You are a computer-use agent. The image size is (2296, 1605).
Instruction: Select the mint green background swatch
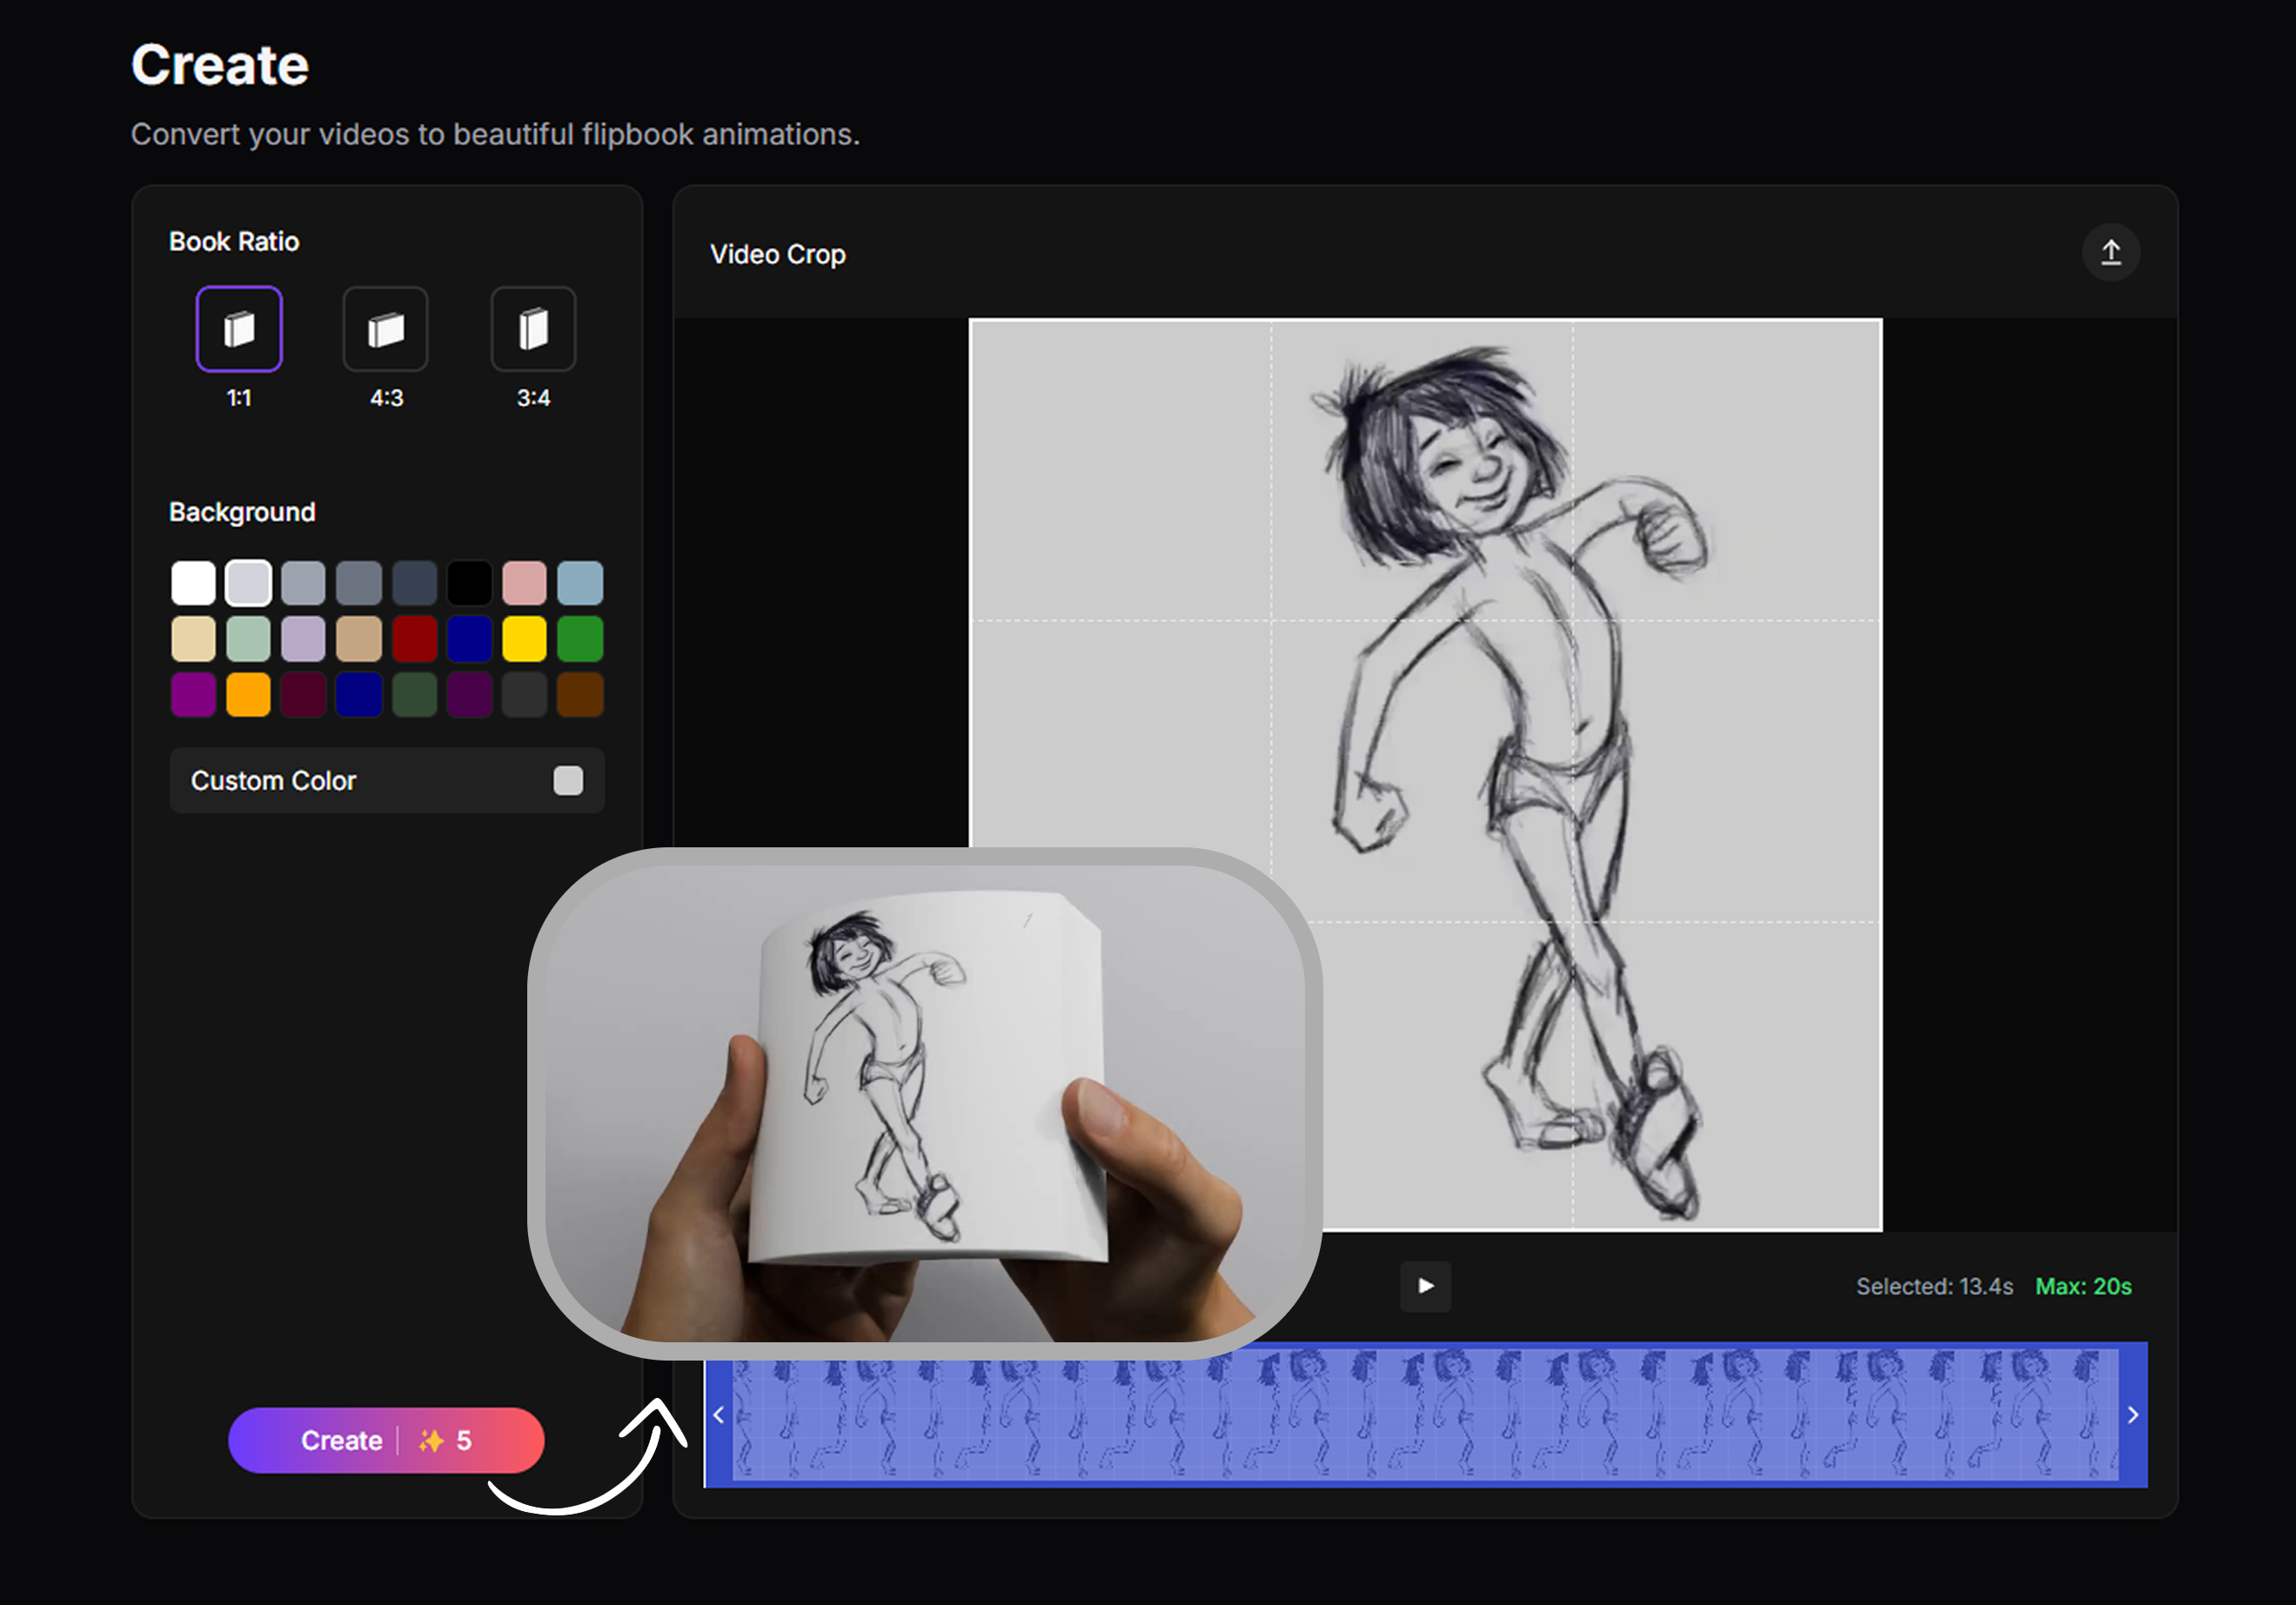(x=248, y=639)
